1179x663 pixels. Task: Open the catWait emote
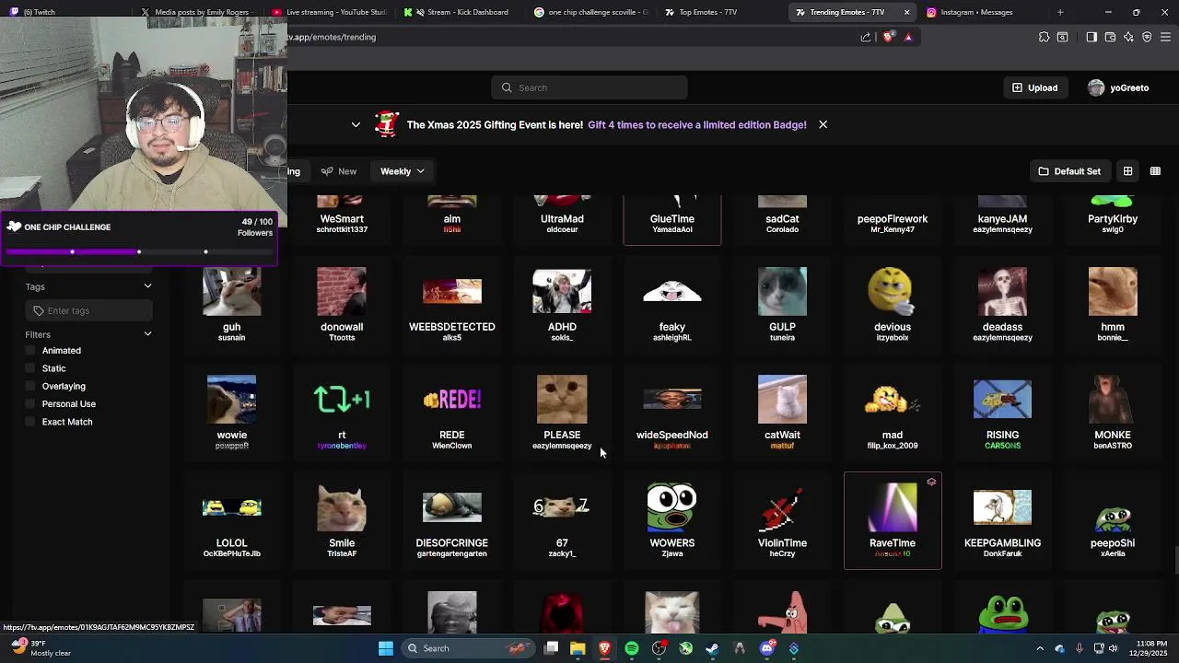pyautogui.click(x=782, y=413)
